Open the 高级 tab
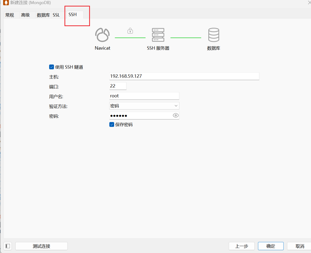This screenshot has width=311, height=253. pyautogui.click(x=26, y=15)
